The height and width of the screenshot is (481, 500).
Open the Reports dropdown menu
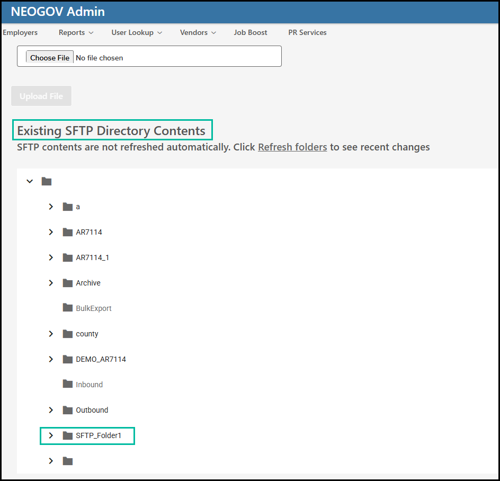click(76, 32)
